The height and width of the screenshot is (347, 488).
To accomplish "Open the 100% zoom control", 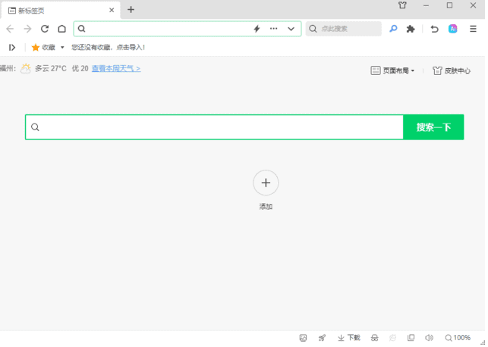I will click(x=458, y=338).
